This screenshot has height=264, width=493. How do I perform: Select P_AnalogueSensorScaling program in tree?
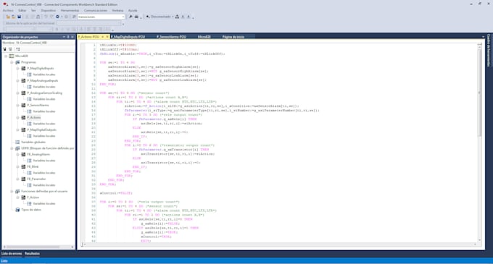pos(44,93)
